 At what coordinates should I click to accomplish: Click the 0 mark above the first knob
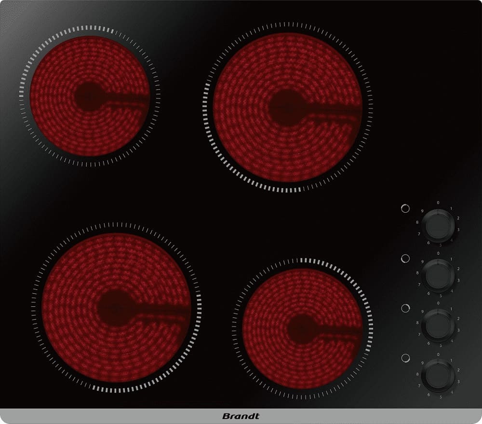click(x=438, y=203)
